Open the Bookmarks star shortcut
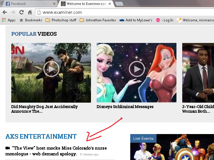The height and width of the screenshot is (160, 214). [x=31, y=20]
